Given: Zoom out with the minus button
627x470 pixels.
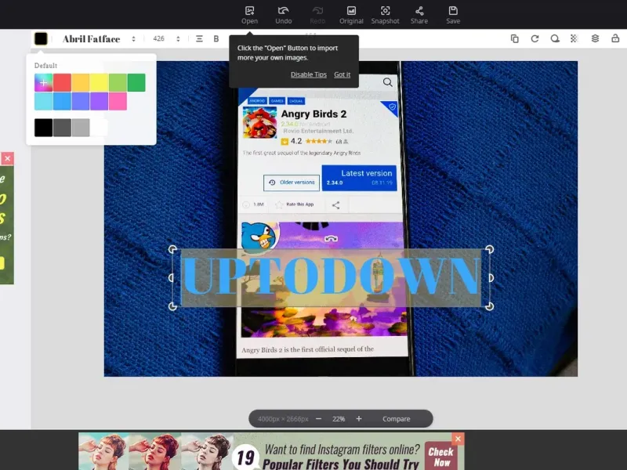Looking at the screenshot, I should click(319, 419).
